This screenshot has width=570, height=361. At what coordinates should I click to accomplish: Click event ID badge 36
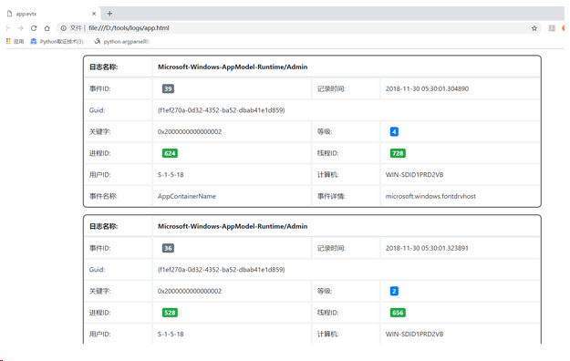pyautogui.click(x=168, y=248)
